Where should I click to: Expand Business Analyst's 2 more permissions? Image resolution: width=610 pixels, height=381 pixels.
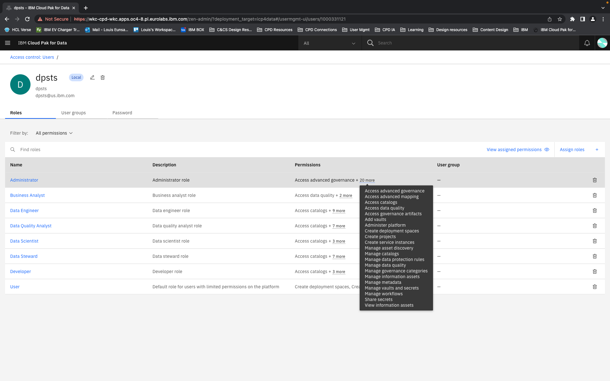point(346,196)
